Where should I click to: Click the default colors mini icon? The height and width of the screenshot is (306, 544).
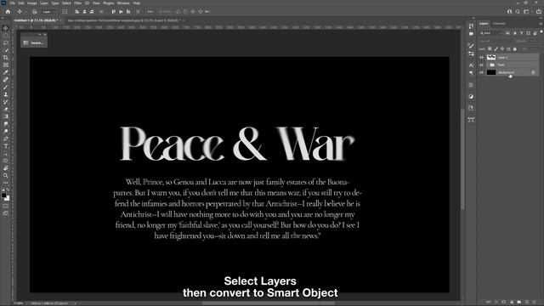3,190
